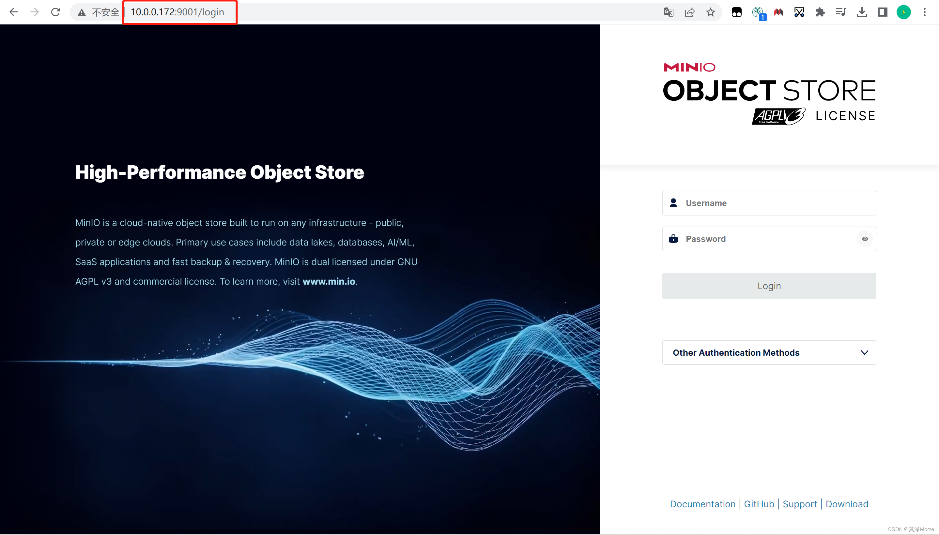The height and width of the screenshot is (535, 939).
Task: Click the share page icon
Action: point(689,12)
